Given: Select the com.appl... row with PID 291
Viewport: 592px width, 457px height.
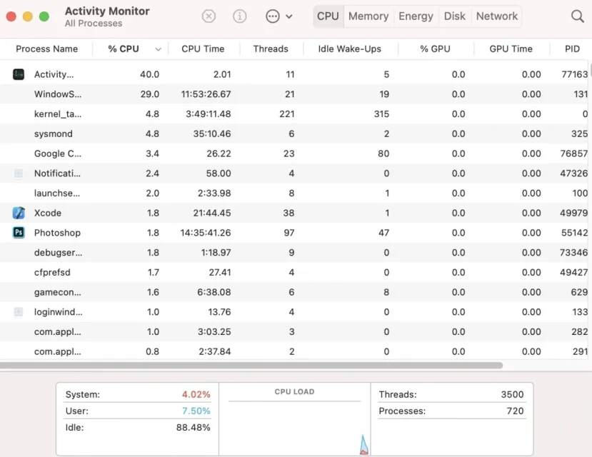Looking at the screenshot, I should coord(294,351).
